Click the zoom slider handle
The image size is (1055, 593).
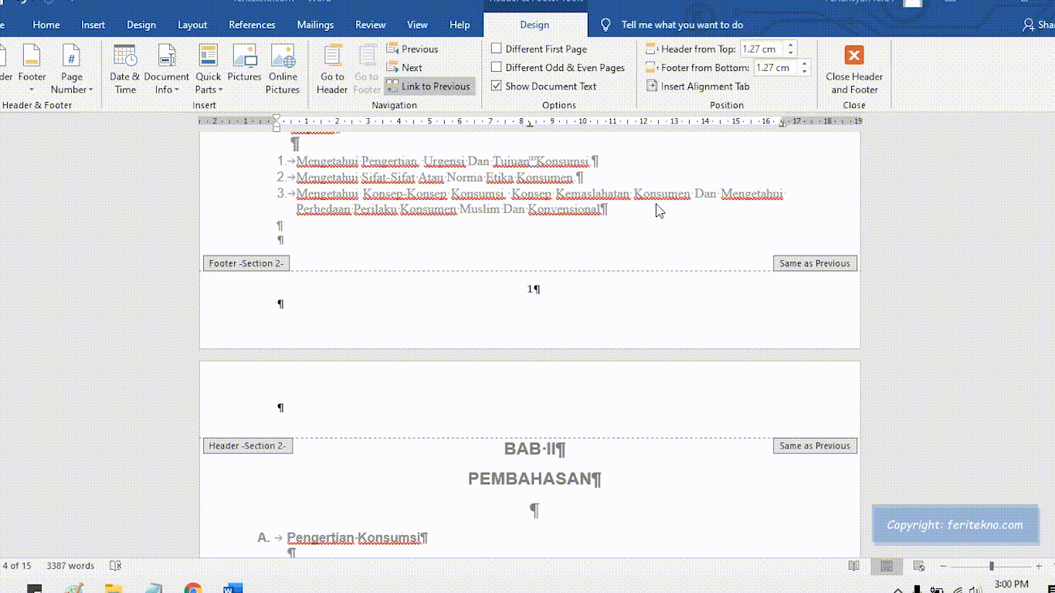click(992, 566)
